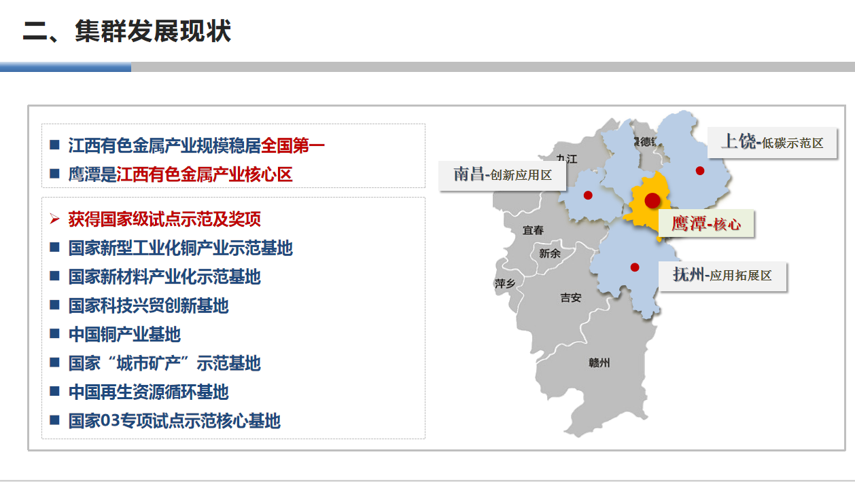Image resolution: width=855 pixels, height=482 pixels.
Task: Select the 上饶-低碳示范区 callout label
Action: 771,143
